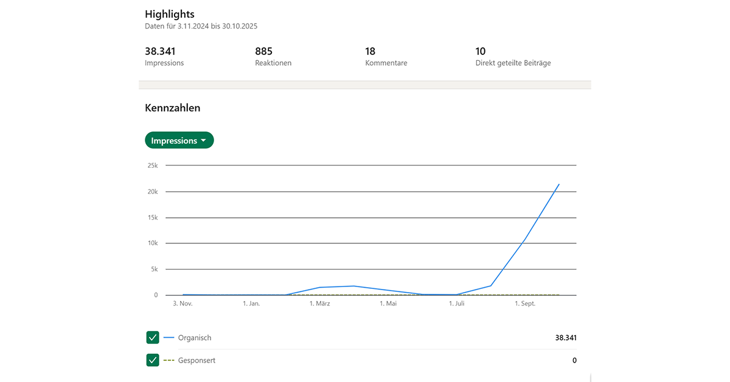
Task: Click the date range text under Highlights
Action: click(205, 26)
